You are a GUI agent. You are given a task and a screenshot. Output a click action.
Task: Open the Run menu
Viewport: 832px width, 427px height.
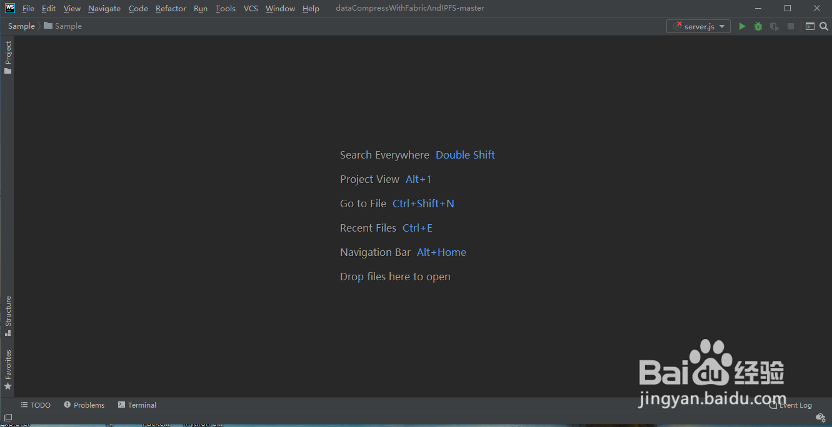201,8
